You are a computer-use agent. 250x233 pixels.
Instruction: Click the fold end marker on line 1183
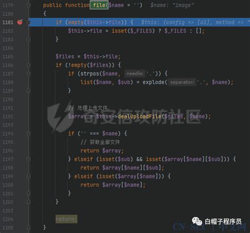coord(28,40)
